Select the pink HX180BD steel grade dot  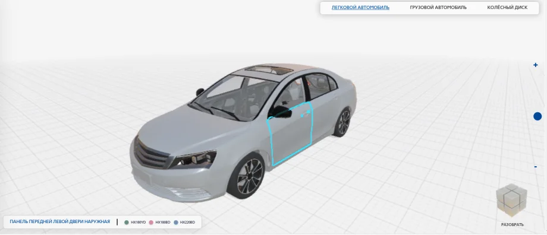pos(151,222)
